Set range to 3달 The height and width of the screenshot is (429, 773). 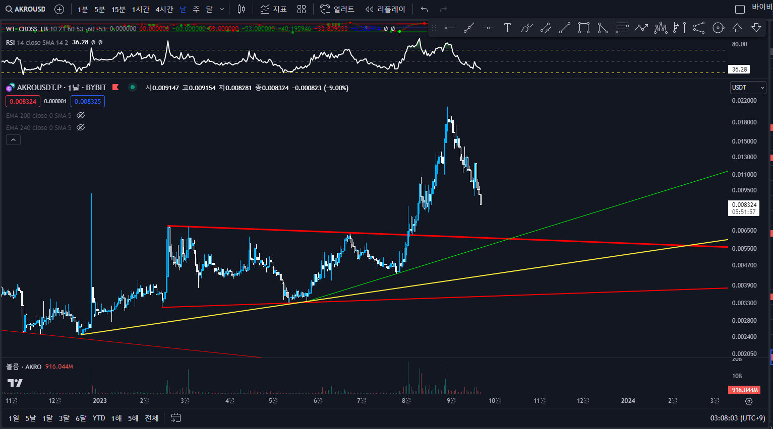click(x=64, y=418)
